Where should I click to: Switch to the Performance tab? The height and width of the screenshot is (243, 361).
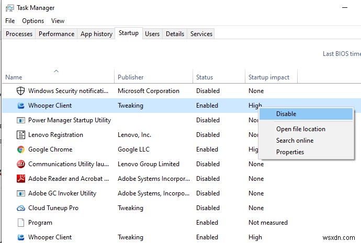click(57, 34)
